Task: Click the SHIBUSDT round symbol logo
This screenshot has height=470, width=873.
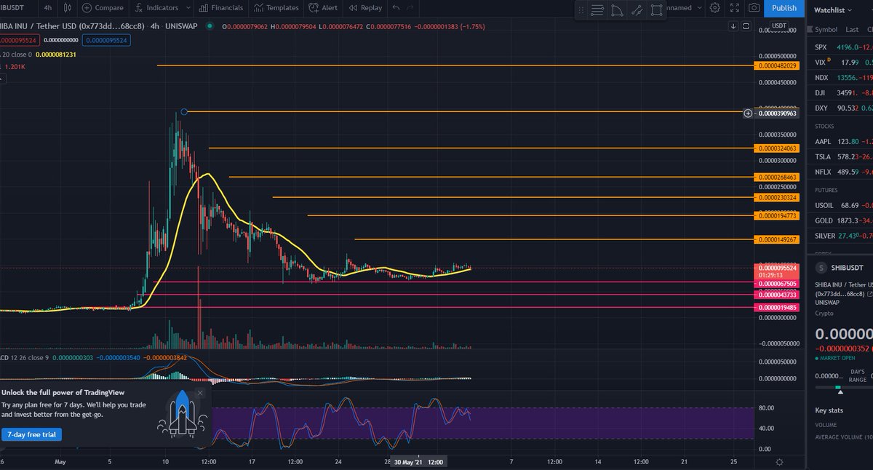Action: (x=821, y=268)
